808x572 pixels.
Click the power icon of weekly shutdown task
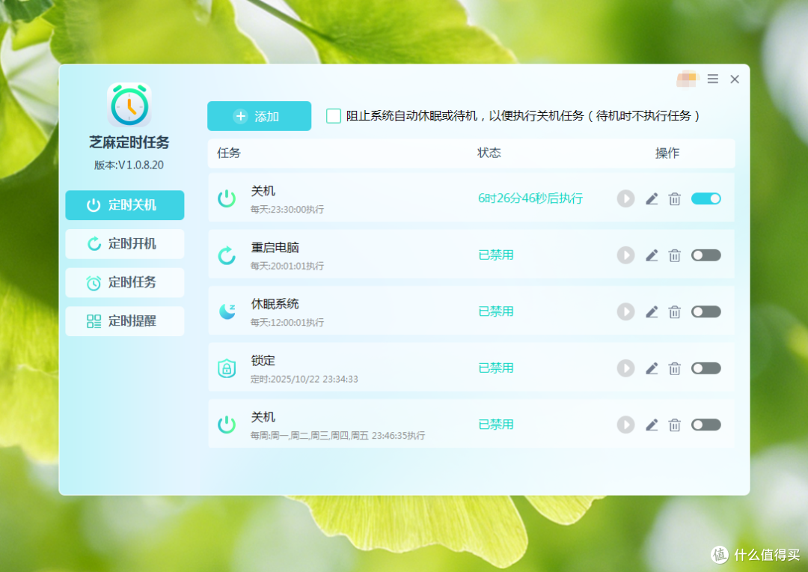pos(227,424)
